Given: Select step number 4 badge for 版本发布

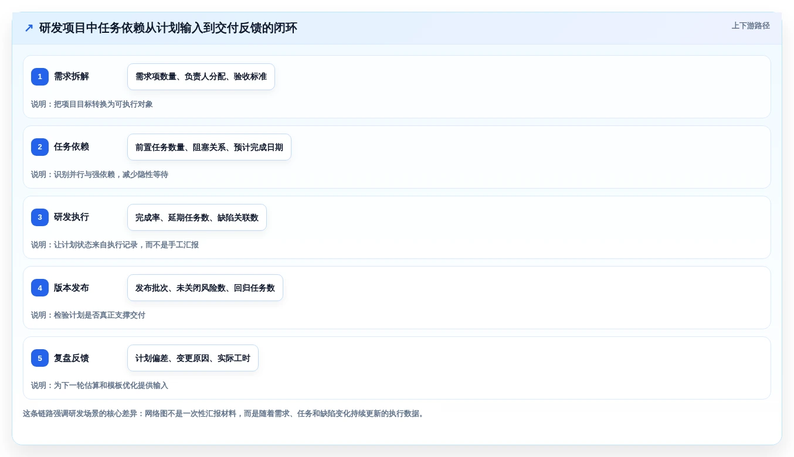Looking at the screenshot, I should (x=40, y=288).
